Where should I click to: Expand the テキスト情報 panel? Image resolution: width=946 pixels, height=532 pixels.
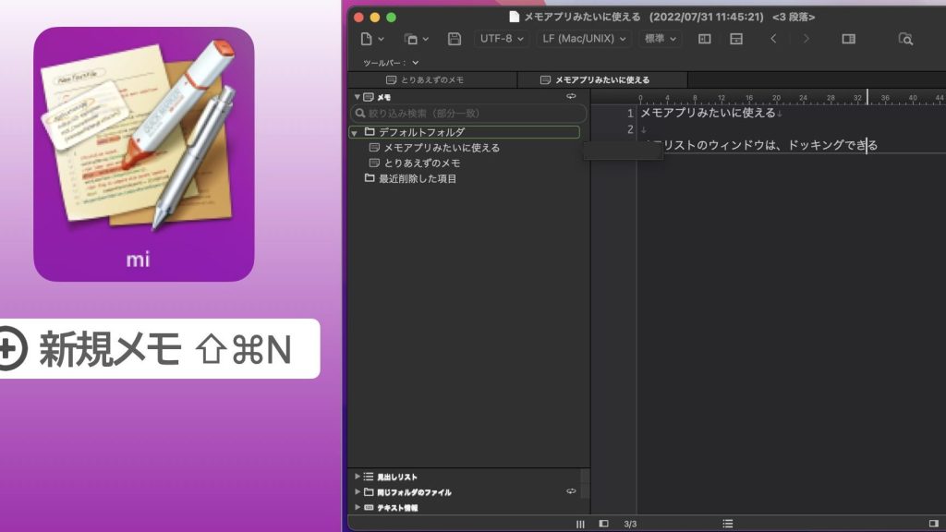pos(358,508)
